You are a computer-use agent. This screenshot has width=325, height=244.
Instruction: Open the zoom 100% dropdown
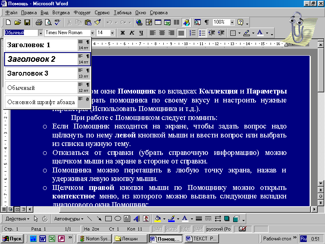coord(232,22)
